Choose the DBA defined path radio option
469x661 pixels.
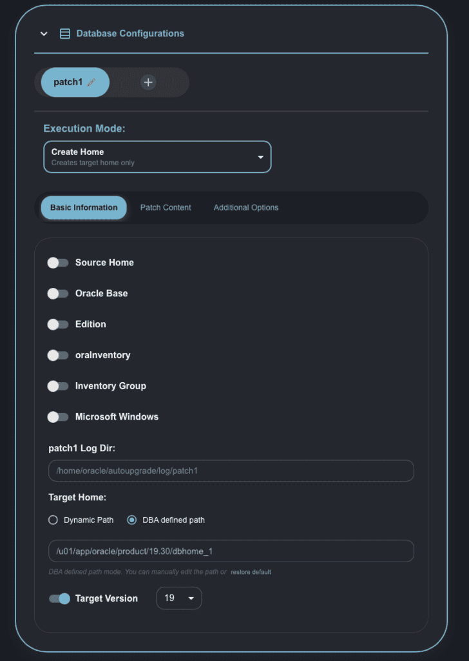[x=132, y=520]
